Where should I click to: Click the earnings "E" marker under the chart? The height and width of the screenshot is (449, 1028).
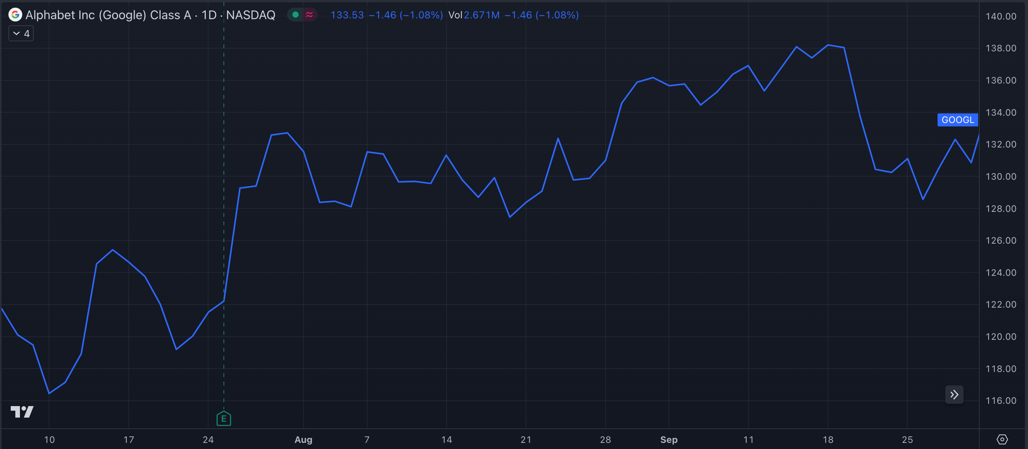click(x=223, y=419)
